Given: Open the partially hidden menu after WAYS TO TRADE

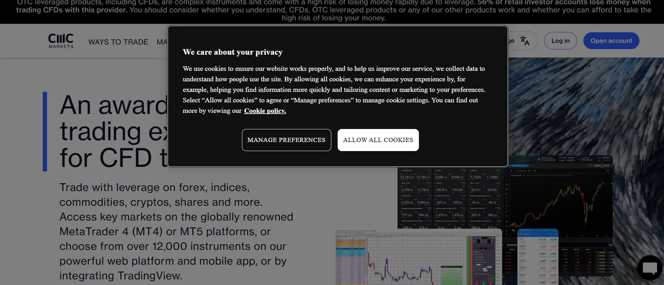Looking at the screenshot, I should click(162, 42).
